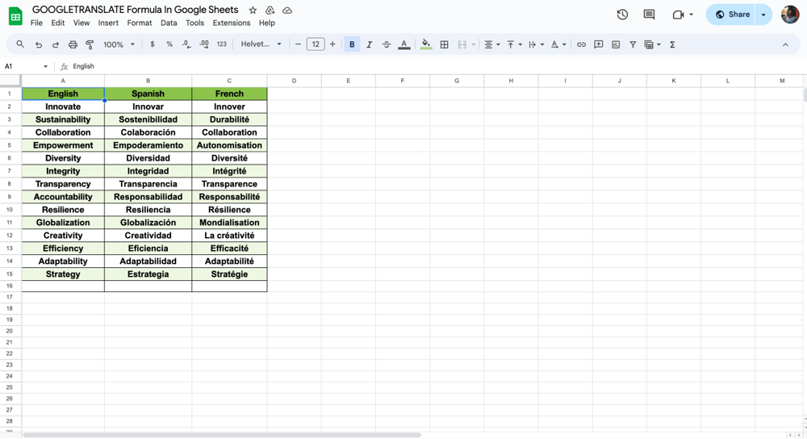Open the zoom level 100% dropdown
The height and width of the screenshot is (439, 807).
[119, 44]
